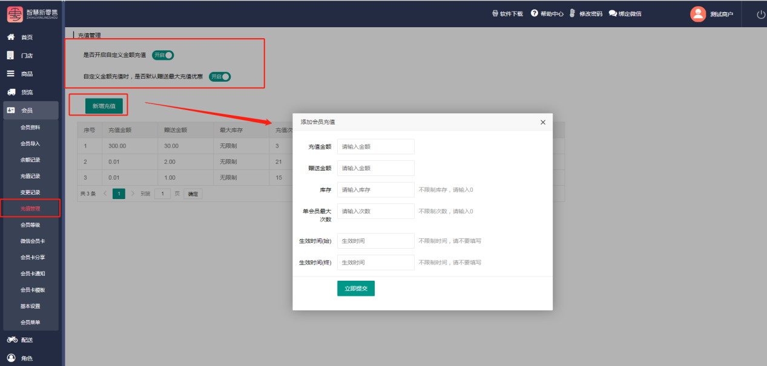Image resolution: width=767 pixels, height=366 pixels.
Task: Open 会员导入 in the sidebar
Action: point(30,144)
